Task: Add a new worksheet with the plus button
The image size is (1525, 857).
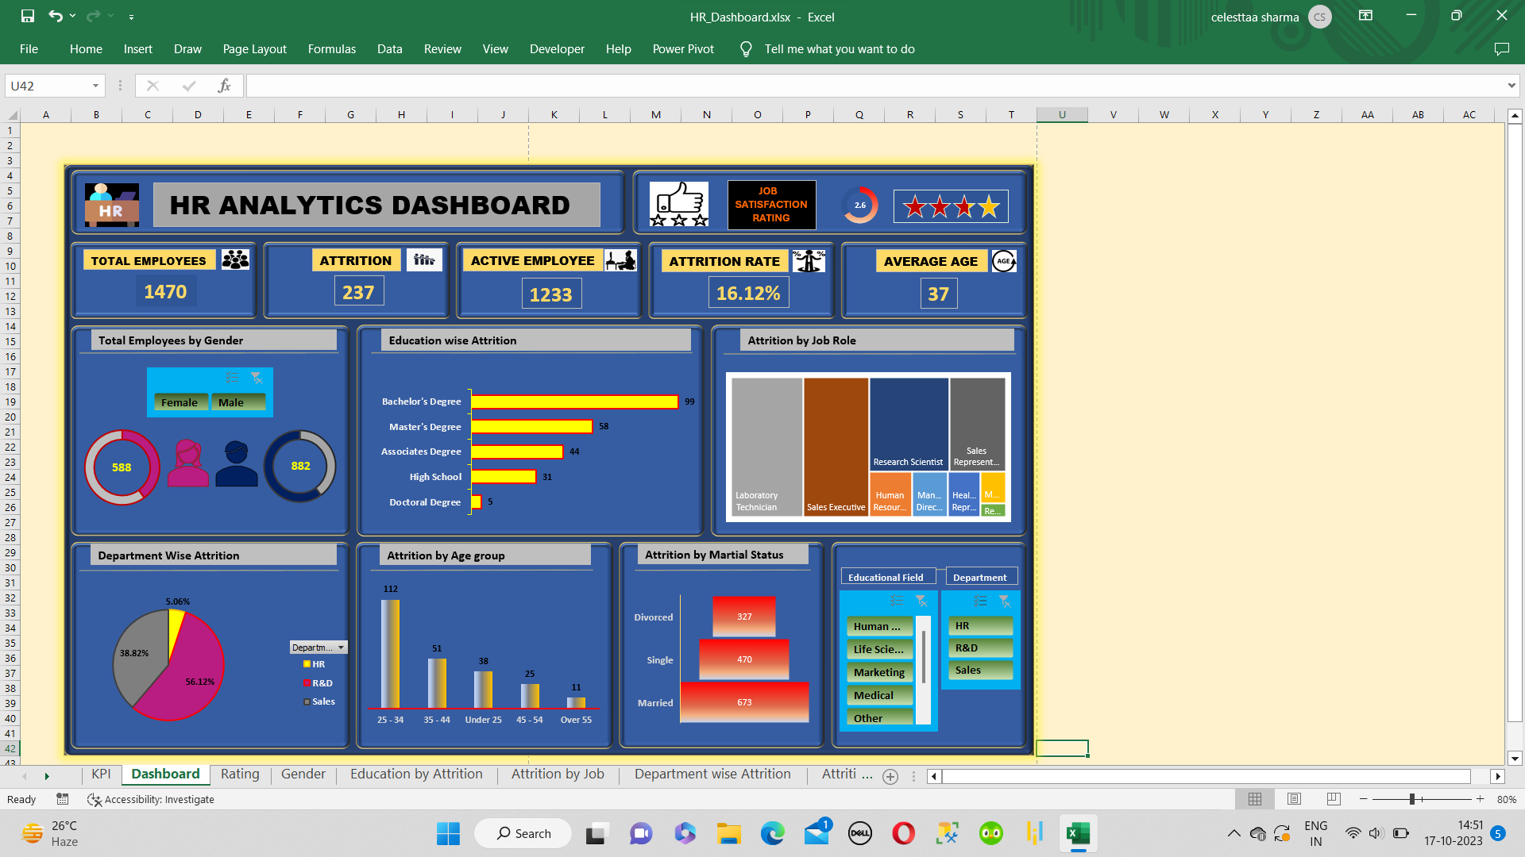Action: coord(890,776)
